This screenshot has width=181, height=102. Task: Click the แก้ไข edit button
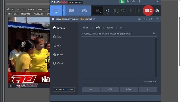point(110,90)
